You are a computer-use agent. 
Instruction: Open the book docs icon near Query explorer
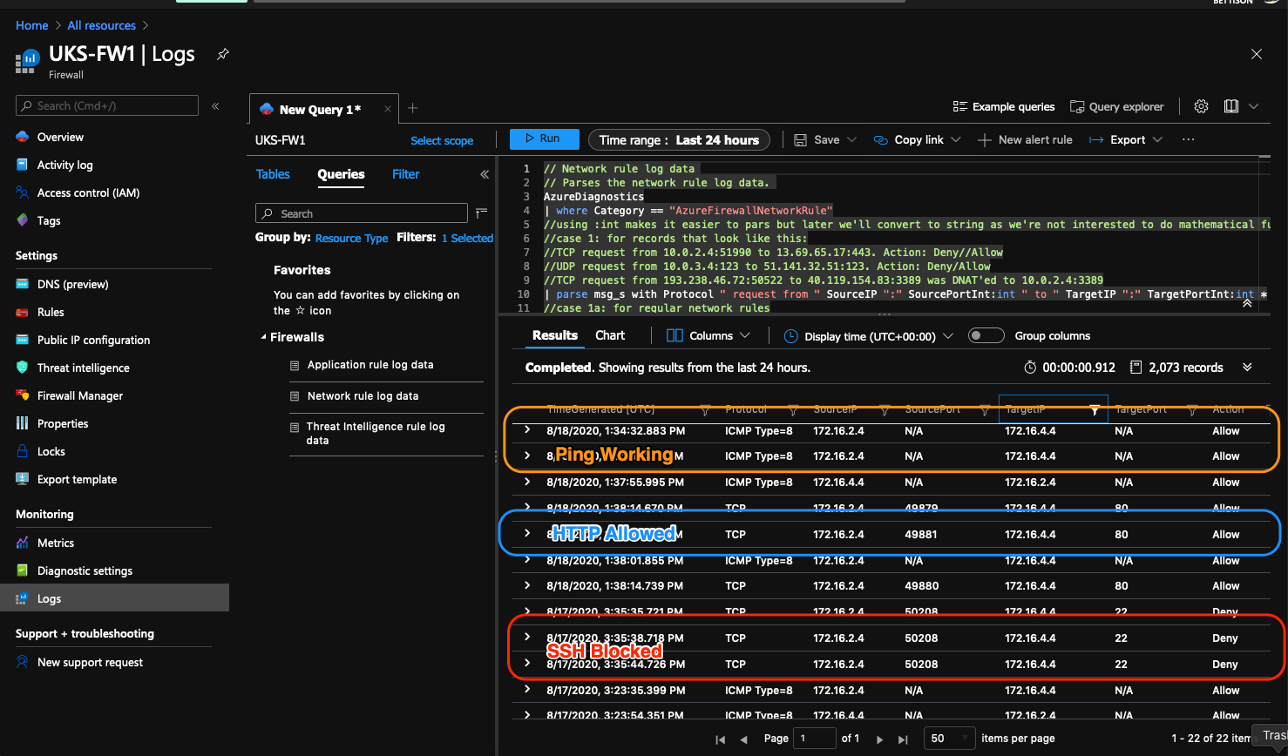(1231, 106)
